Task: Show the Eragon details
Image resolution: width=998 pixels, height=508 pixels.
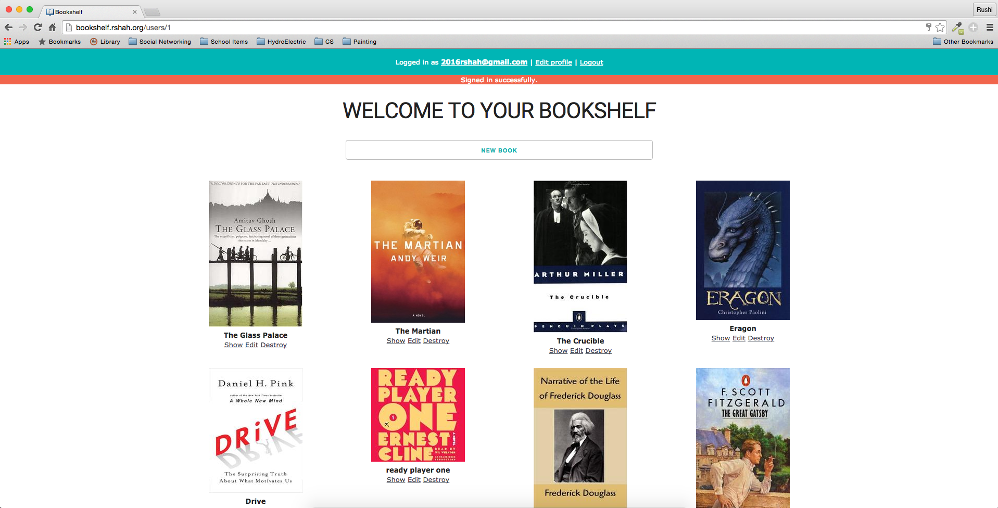Action: 721,338
